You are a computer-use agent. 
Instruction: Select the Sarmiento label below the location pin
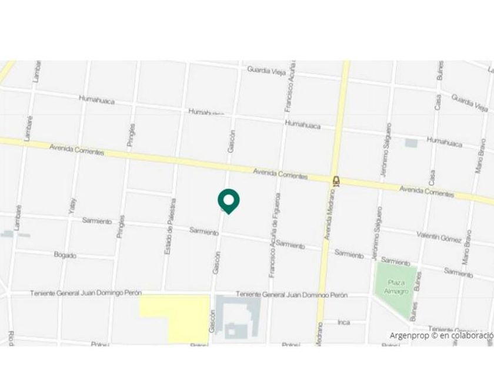click(x=204, y=231)
